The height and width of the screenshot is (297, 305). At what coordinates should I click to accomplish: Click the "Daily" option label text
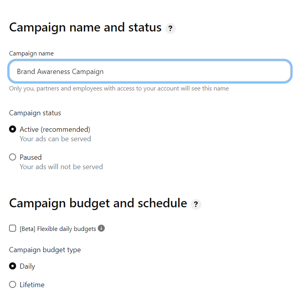27,266
